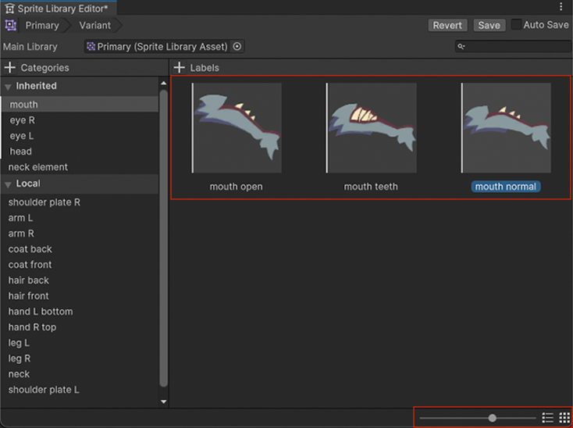Image resolution: width=573 pixels, height=428 pixels.
Task: Switch to grid view layout
Action: (564, 418)
